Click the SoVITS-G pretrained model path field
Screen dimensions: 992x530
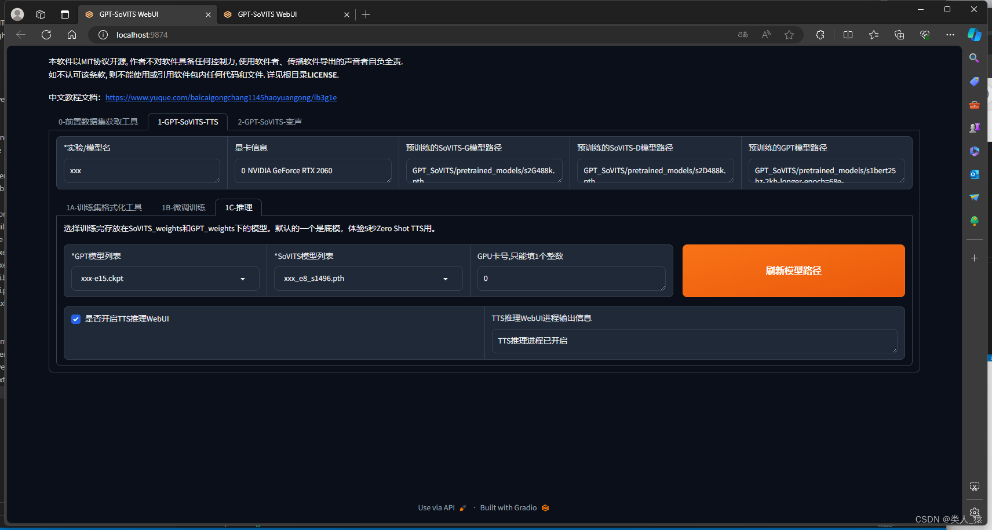point(484,171)
